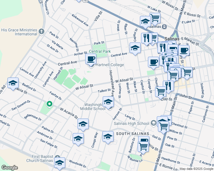Select the school marker by First Baptist Church-Salinas
Screen dimensions: 214x171
pyautogui.click(x=60, y=163)
